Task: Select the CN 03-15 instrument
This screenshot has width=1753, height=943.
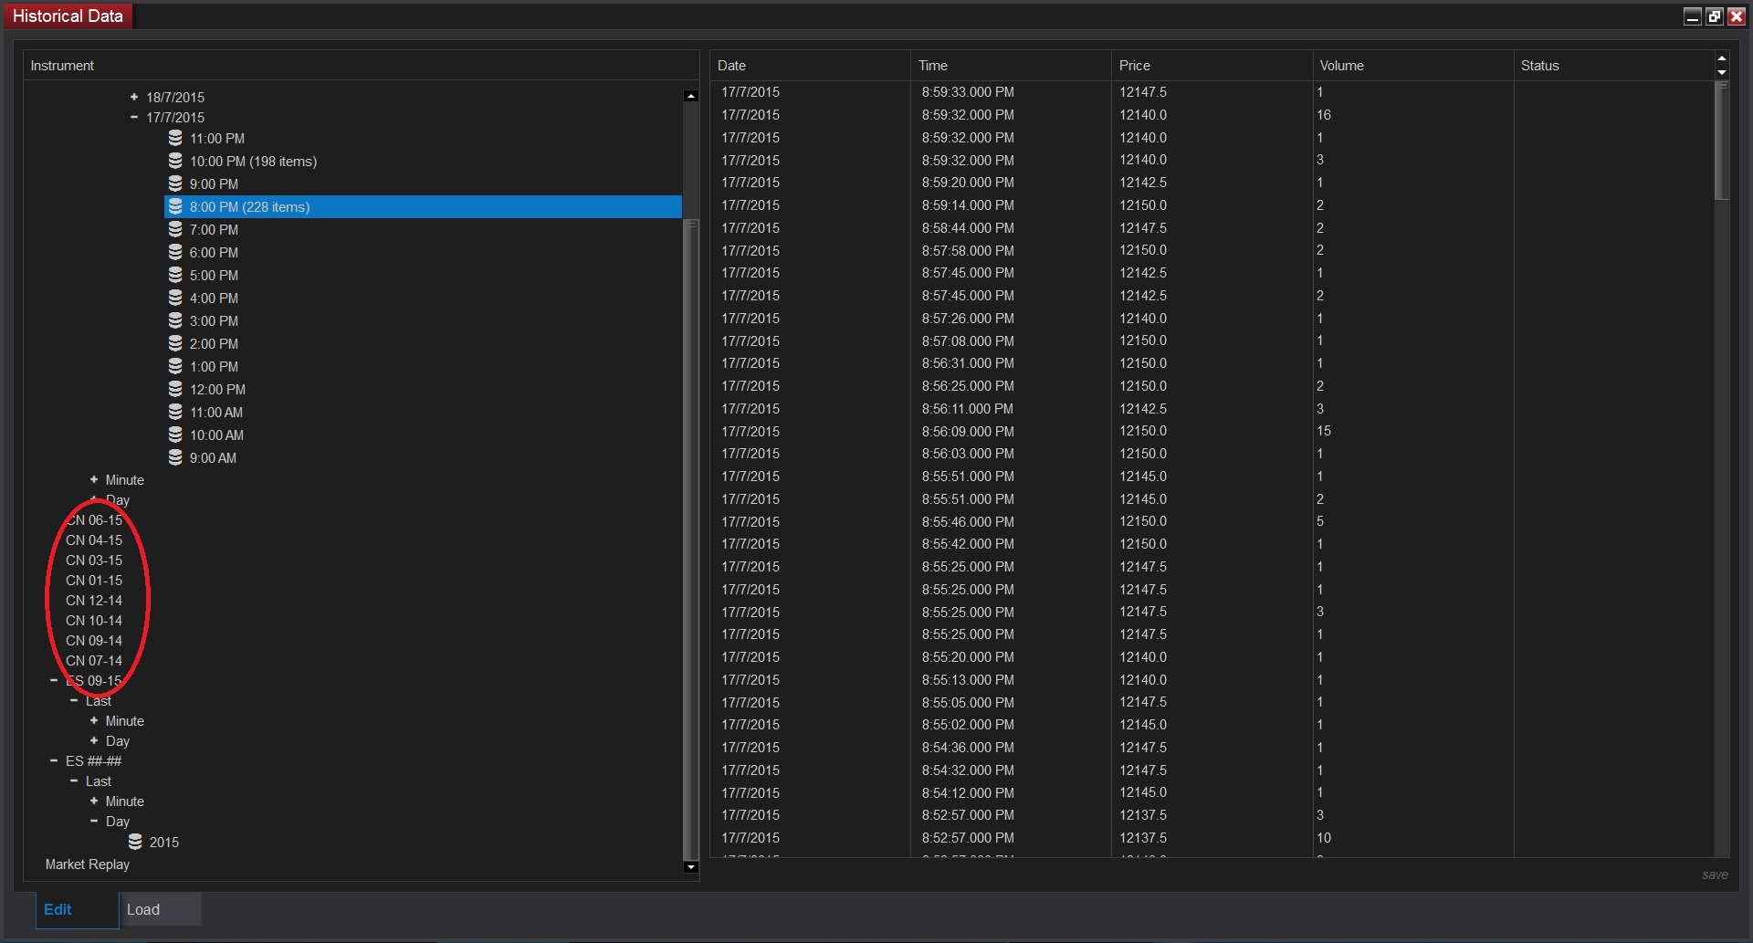Action: [94, 560]
